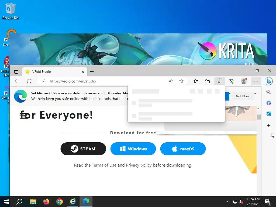Click page scrollbar up arrow

tap(259, 109)
